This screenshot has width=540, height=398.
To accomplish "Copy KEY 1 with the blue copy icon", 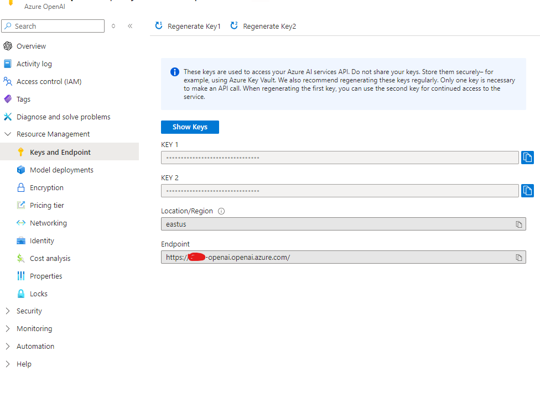I will [527, 158].
